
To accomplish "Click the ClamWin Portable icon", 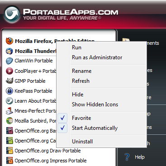I will pyautogui.click(x=9, y=61).
